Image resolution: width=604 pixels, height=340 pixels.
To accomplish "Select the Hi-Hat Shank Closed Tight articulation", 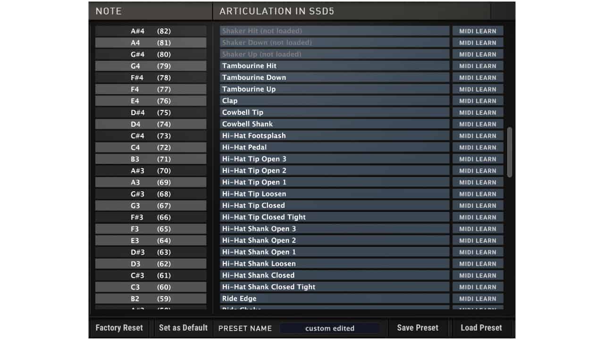I will [x=334, y=287].
